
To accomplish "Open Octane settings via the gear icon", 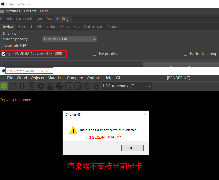I will (x=41, y=86).
